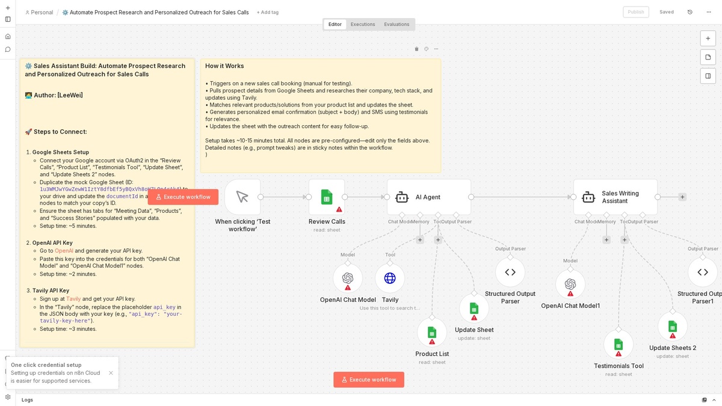Open the Personal project breadcrumb
The height and width of the screenshot is (406, 722).
click(x=39, y=12)
